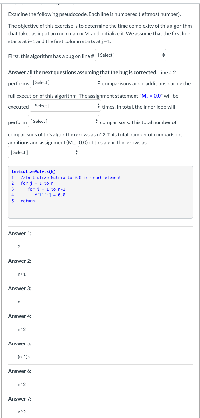
Task: Click the 'return' code line
Action: (x=28, y=201)
